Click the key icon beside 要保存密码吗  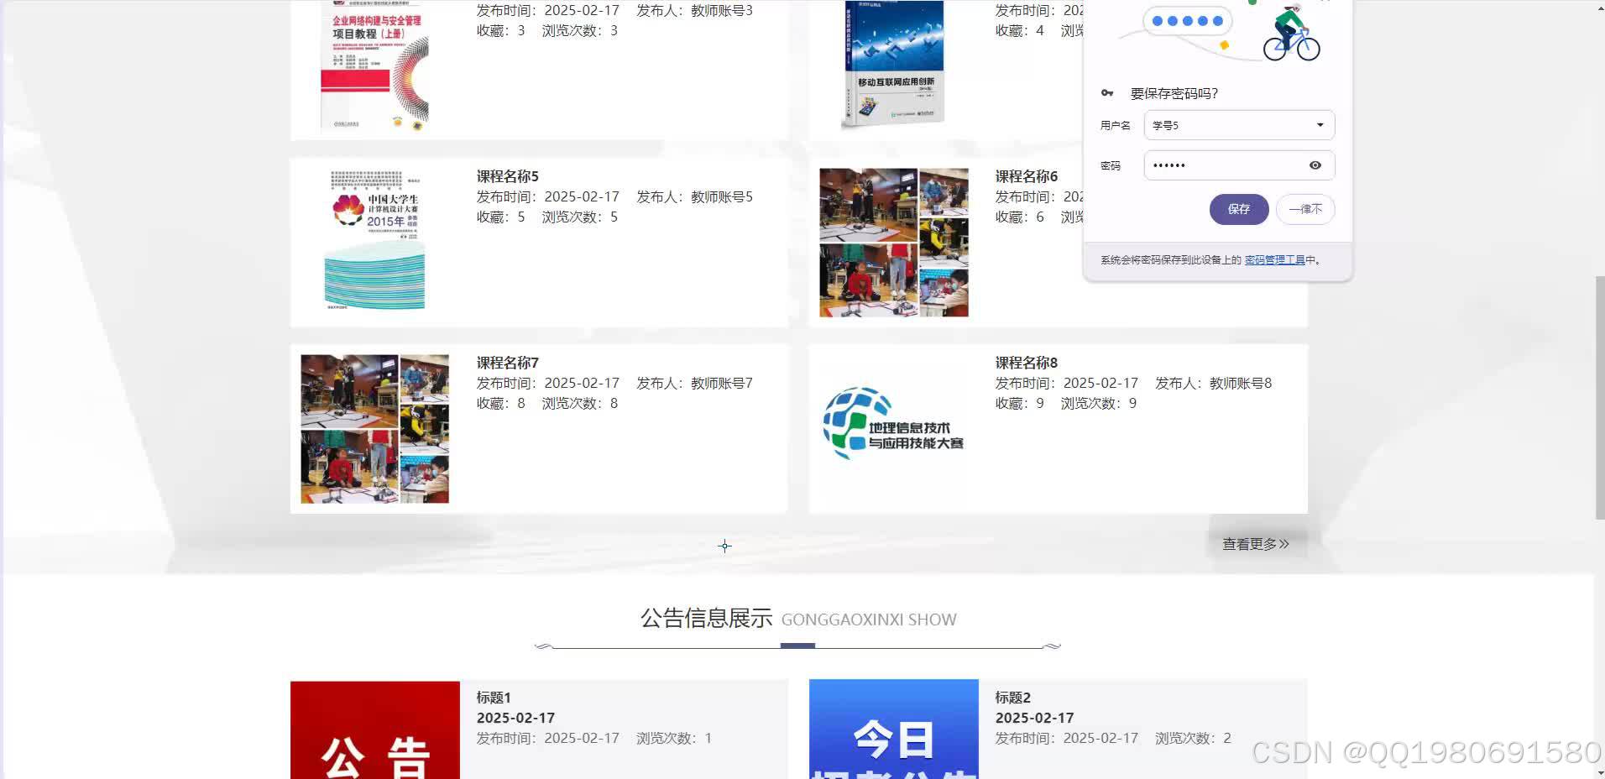(x=1107, y=92)
